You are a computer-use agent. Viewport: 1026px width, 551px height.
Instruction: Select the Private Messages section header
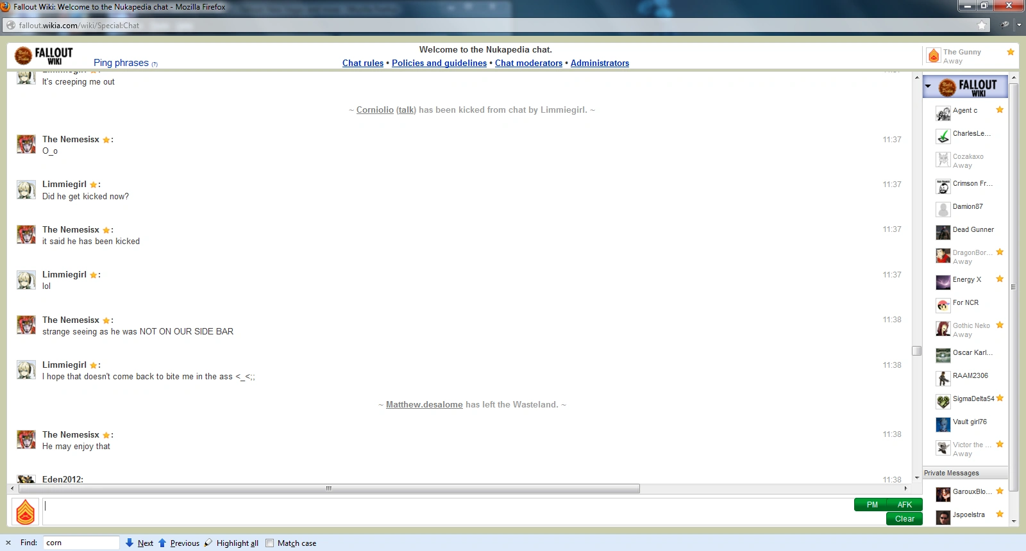click(x=966, y=473)
